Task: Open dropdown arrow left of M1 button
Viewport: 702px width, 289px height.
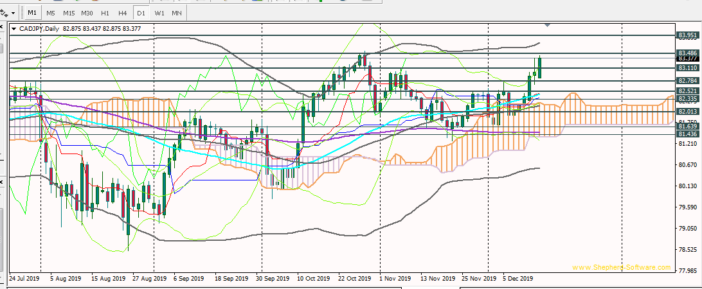Action: coord(12,13)
